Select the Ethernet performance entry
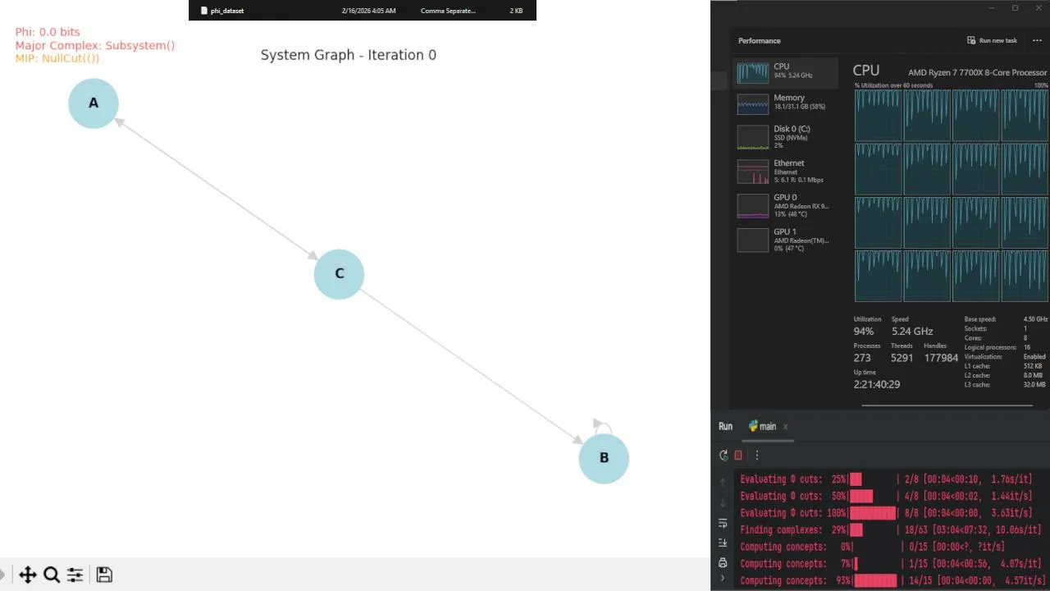The width and height of the screenshot is (1050, 591). (786, 171)
